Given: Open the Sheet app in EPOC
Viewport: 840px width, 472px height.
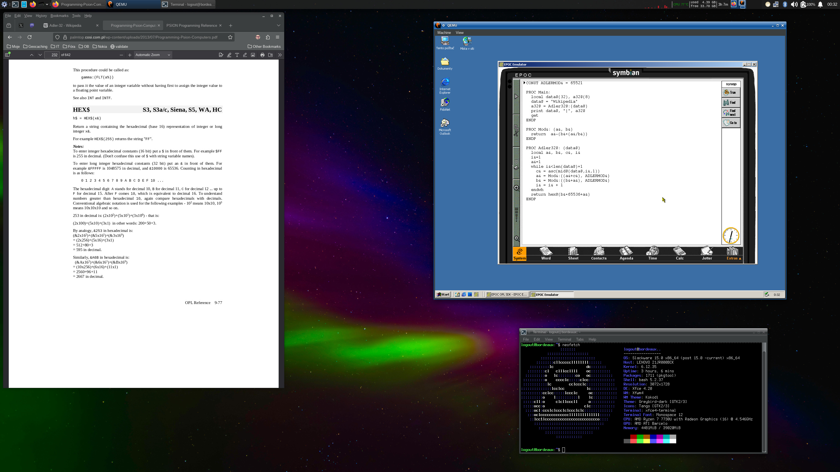Looking at the screenshot, I should (573, 253).
